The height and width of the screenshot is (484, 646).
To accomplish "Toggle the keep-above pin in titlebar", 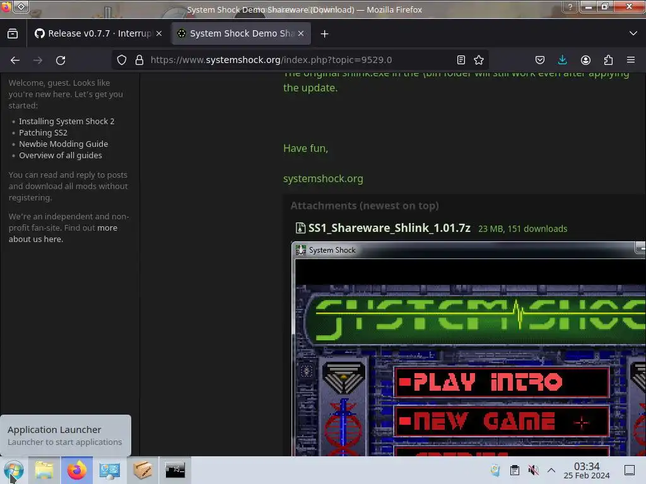I will click(x=21, y=6).
